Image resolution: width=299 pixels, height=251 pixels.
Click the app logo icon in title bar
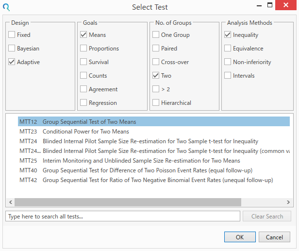6,7
